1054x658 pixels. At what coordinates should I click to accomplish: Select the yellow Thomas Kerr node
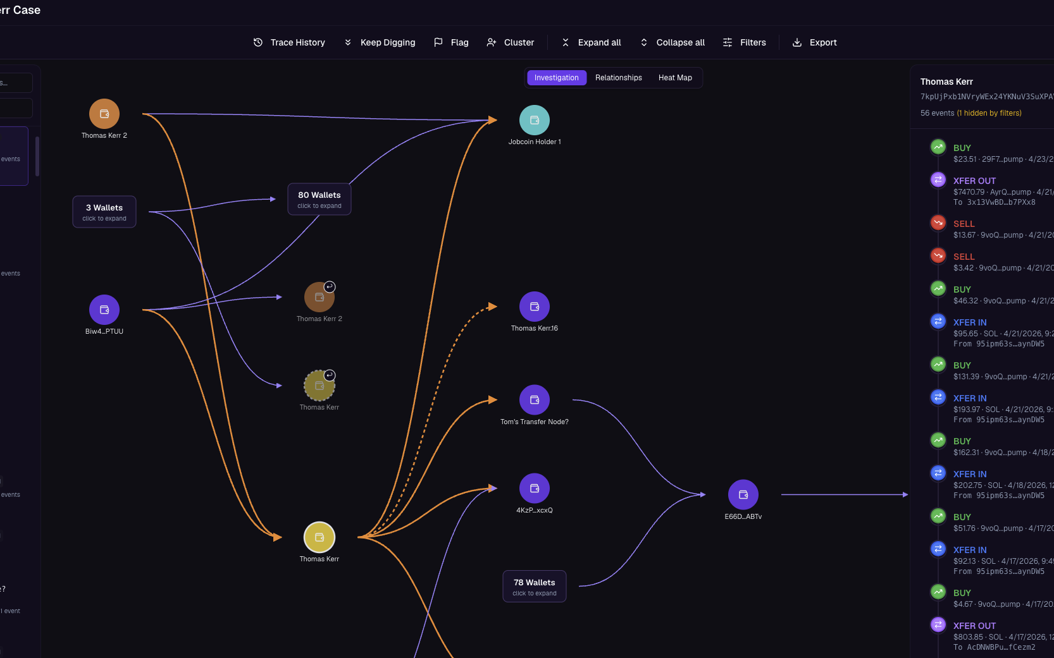coord(319,537)
